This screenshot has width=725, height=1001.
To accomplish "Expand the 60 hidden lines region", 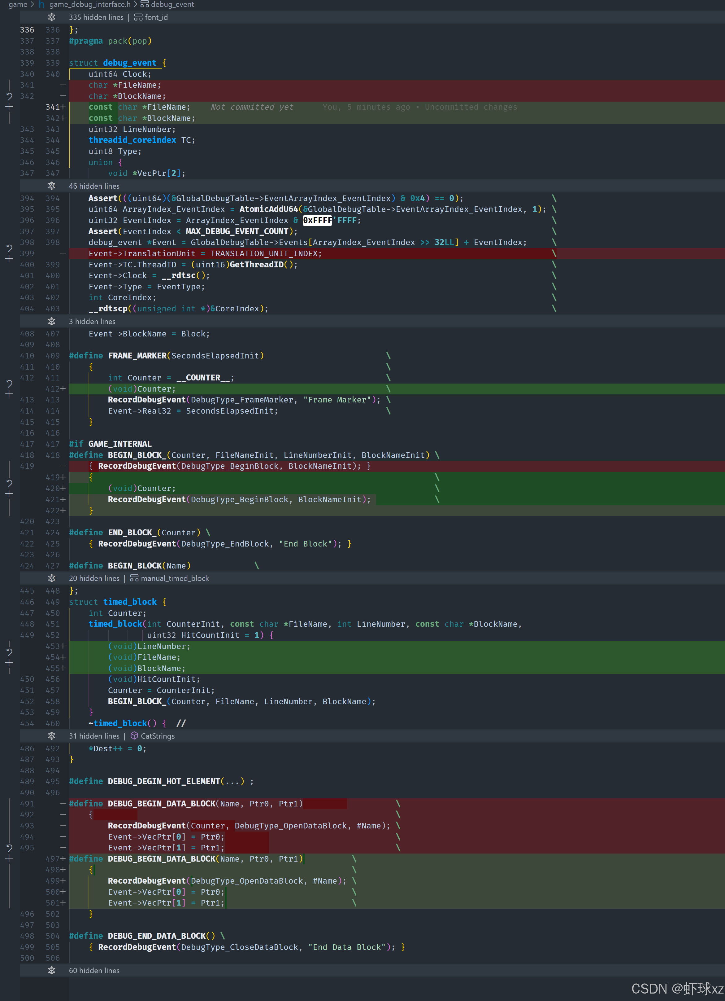I will point(52,970).
